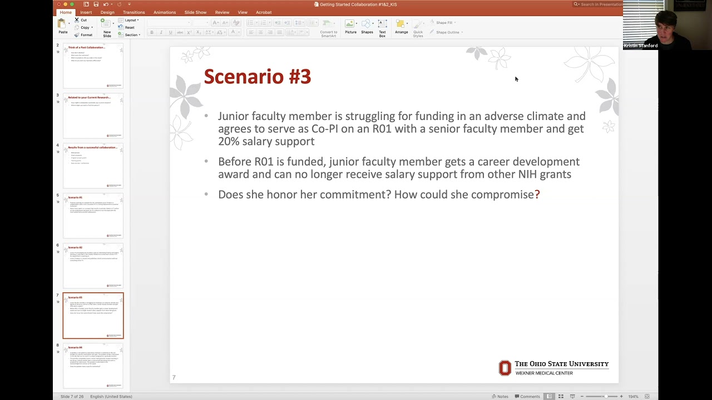The width and height of the screenshot is (712, 400).
Task: Toggle Notes pane in status bar
Action: click(500, 396)
